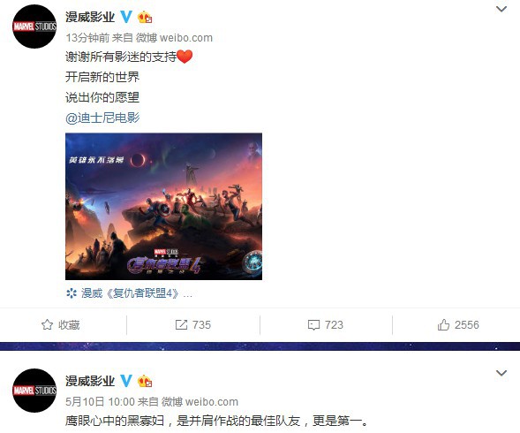
Task: Click the blue verified V badge on the second post
Action: pos(126,381)
